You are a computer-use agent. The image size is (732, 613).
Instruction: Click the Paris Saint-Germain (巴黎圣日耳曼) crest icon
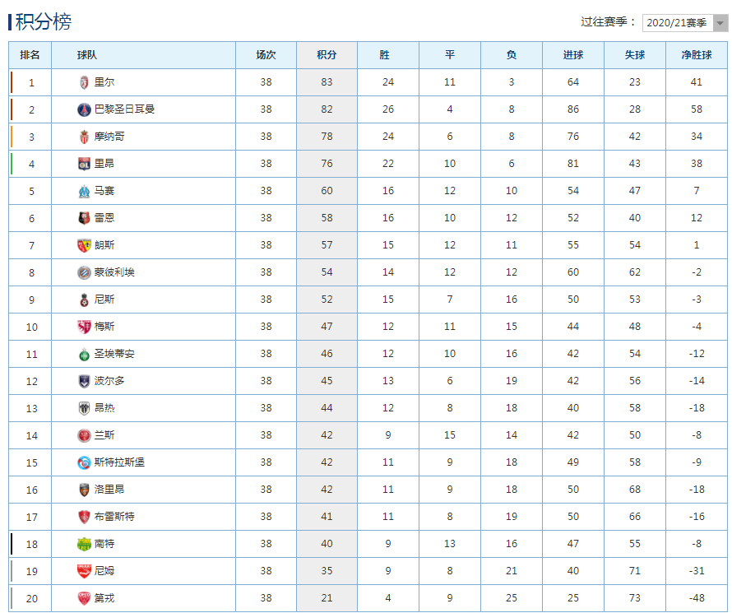click(x=83, y=109)
